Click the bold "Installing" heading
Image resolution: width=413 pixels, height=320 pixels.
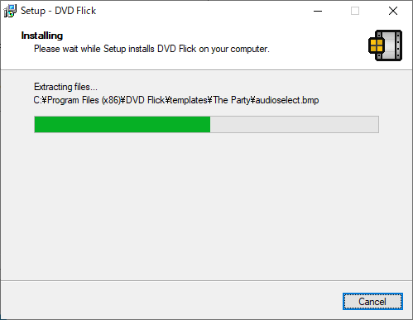(x=42, y=36)
